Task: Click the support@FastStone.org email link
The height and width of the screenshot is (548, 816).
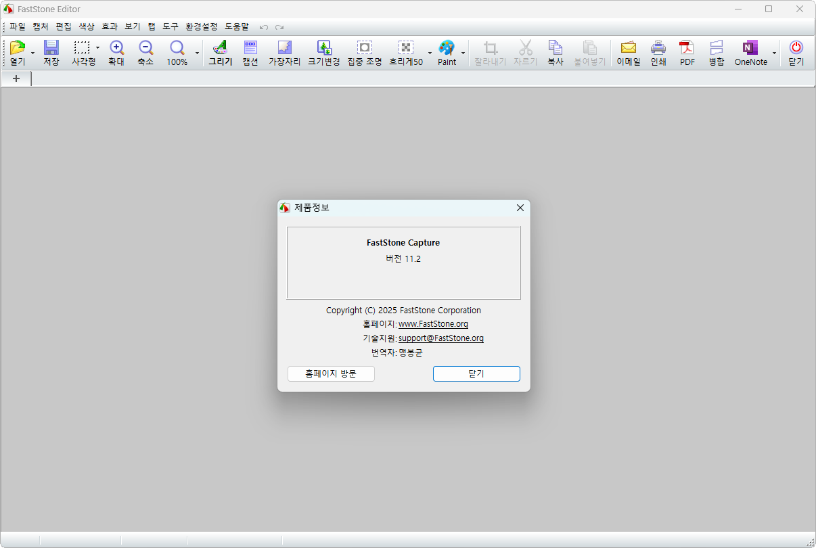Action: click(441, 338)
